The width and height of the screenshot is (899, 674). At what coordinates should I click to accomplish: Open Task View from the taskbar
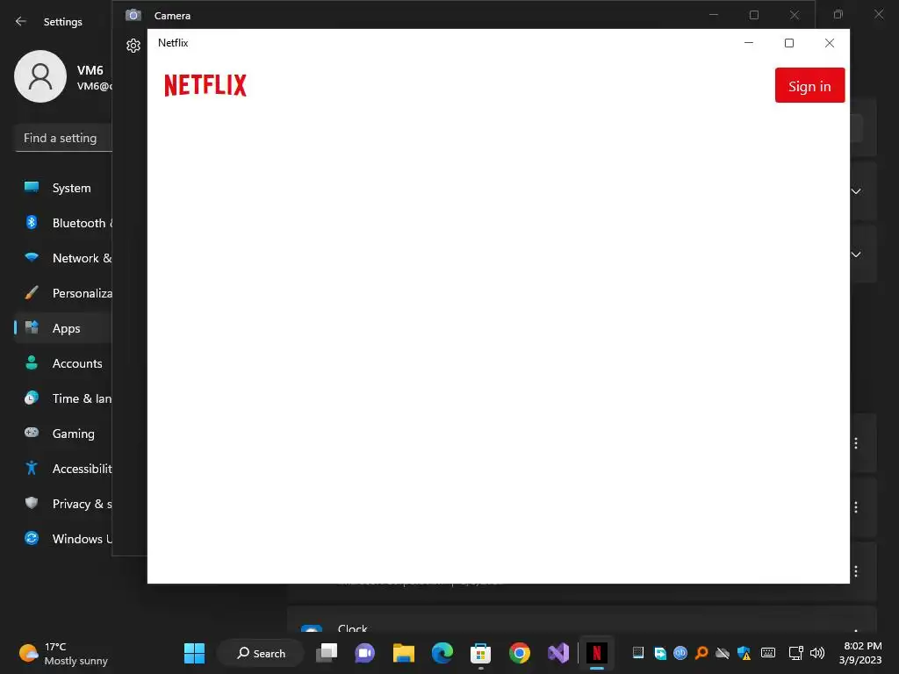327,653
